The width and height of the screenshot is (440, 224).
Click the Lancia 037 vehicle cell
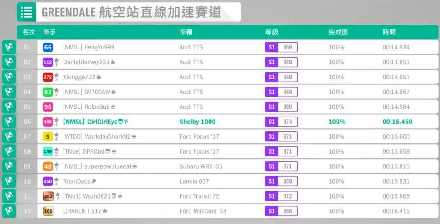[194, 181]
